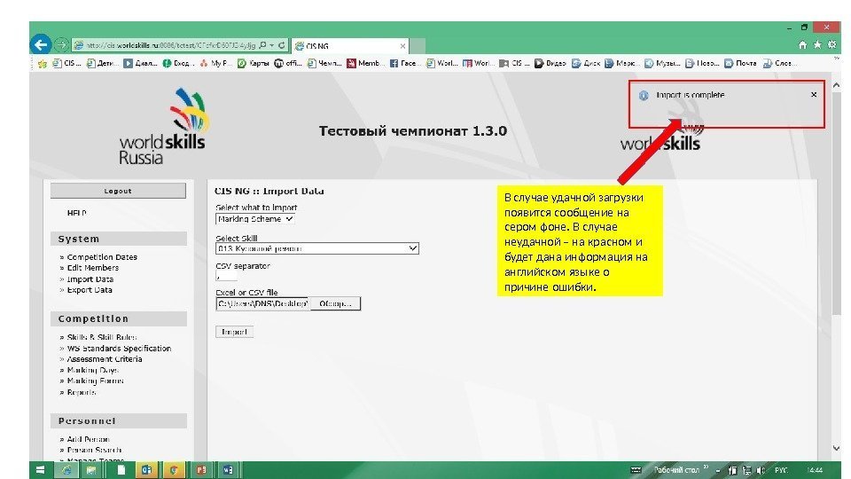851x479 pixels.
Task: Click the volume icon in system tray
Action: tap(761, 470)
